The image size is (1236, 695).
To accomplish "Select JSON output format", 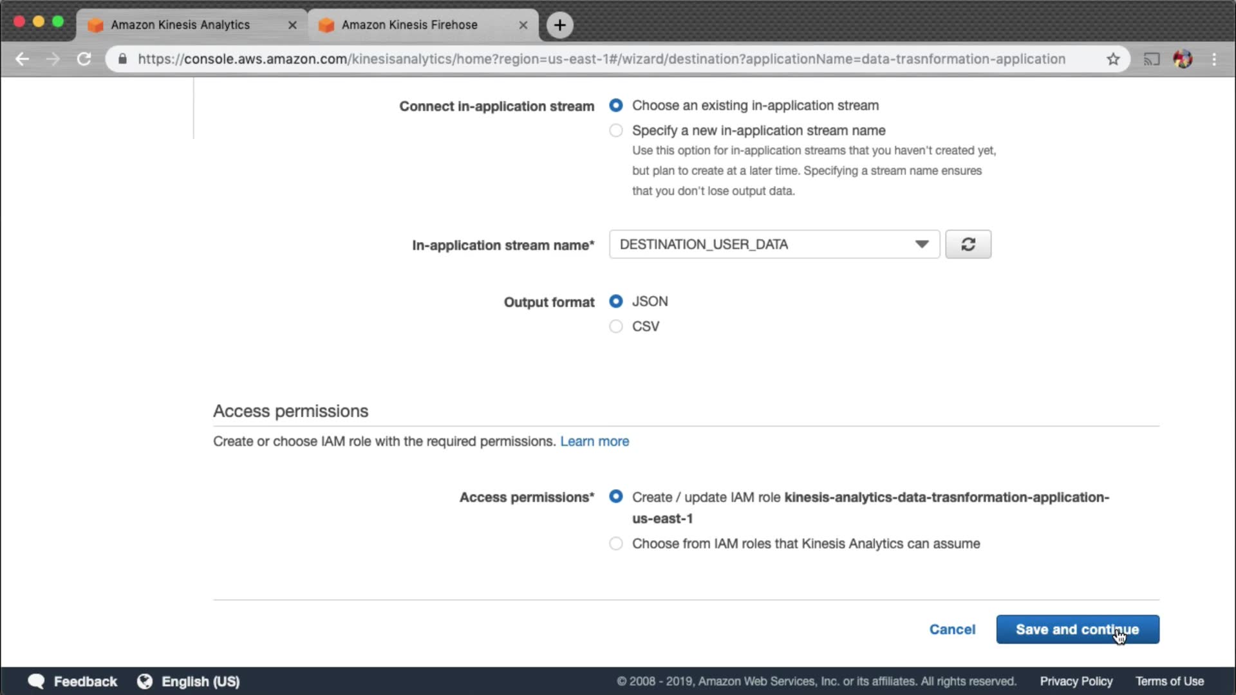I will (x=616, y=301).
